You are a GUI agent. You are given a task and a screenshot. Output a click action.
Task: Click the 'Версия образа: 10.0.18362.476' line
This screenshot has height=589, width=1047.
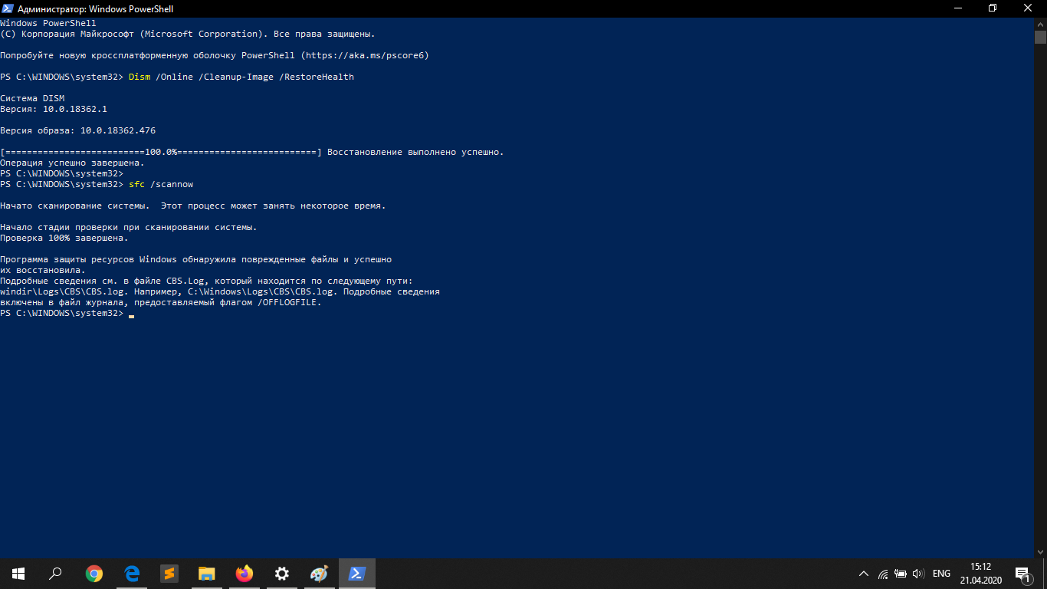pos(77,130)
